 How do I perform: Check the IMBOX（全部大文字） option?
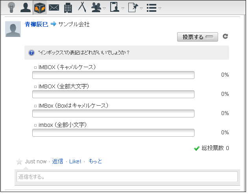(35, 87)
